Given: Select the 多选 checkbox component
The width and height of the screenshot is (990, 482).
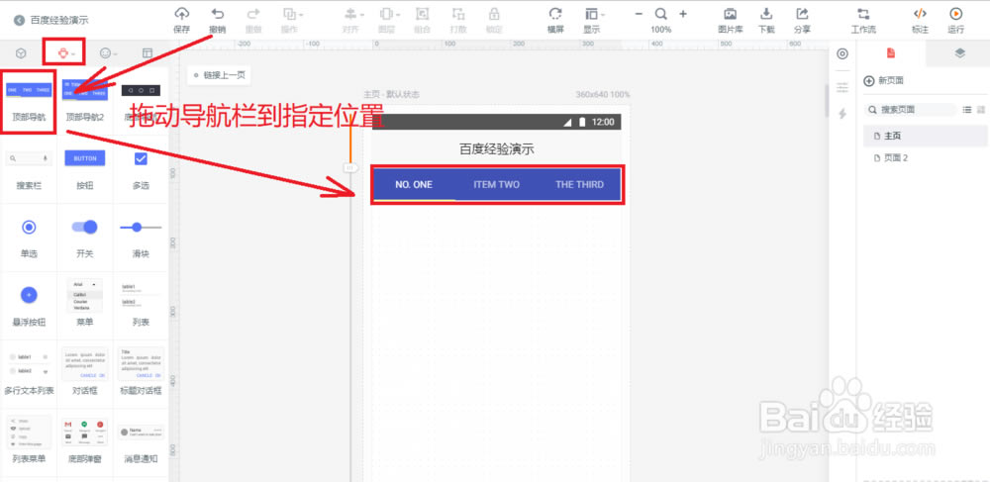Looking at the screenshot, I should 141,158.
